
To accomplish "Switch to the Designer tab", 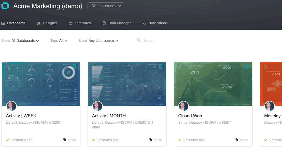I will 47,23.
